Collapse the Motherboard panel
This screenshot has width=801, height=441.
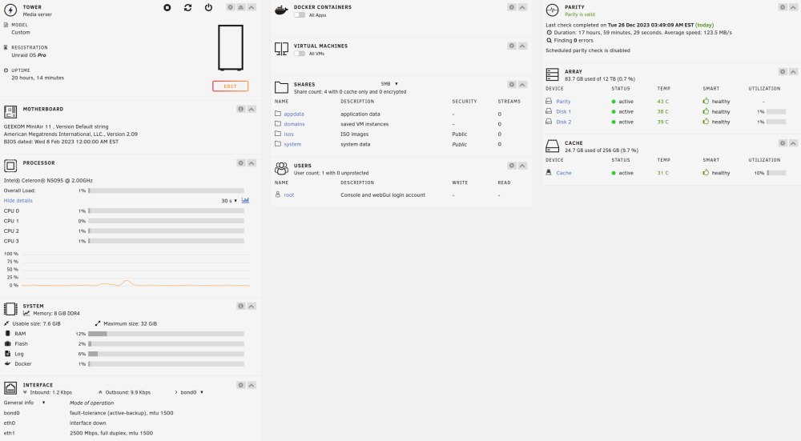click(x=252, y=109)
